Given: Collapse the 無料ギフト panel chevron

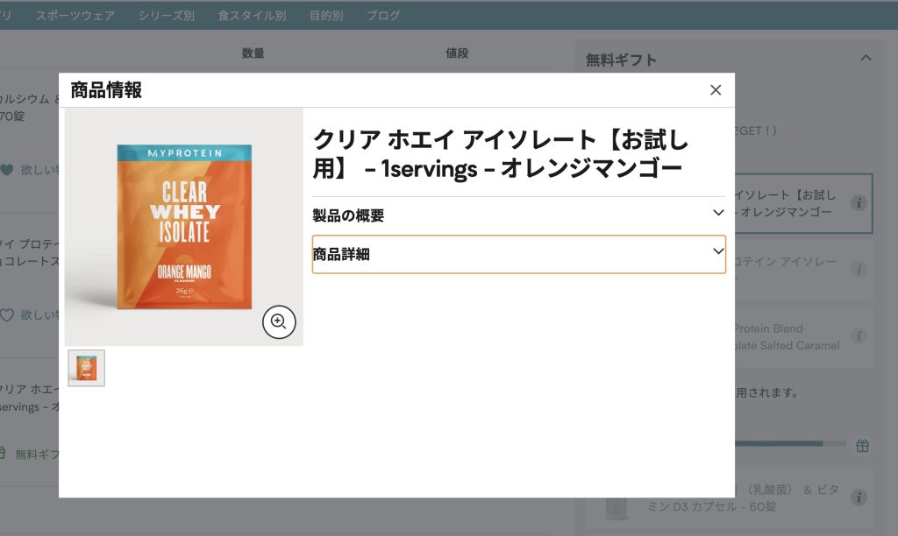Looking at the screenshot, I should 866,59.
